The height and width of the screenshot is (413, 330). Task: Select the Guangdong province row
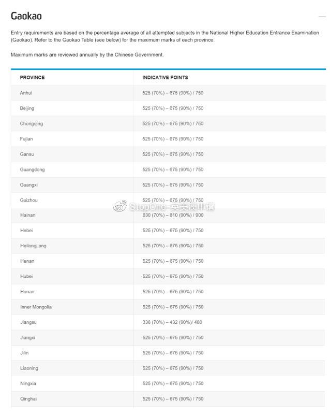[x=168, y=169]
